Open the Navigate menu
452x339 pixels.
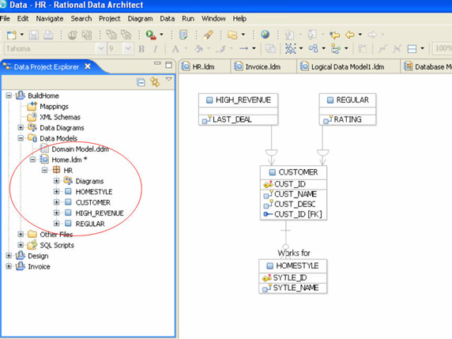(x=50, y=19)
